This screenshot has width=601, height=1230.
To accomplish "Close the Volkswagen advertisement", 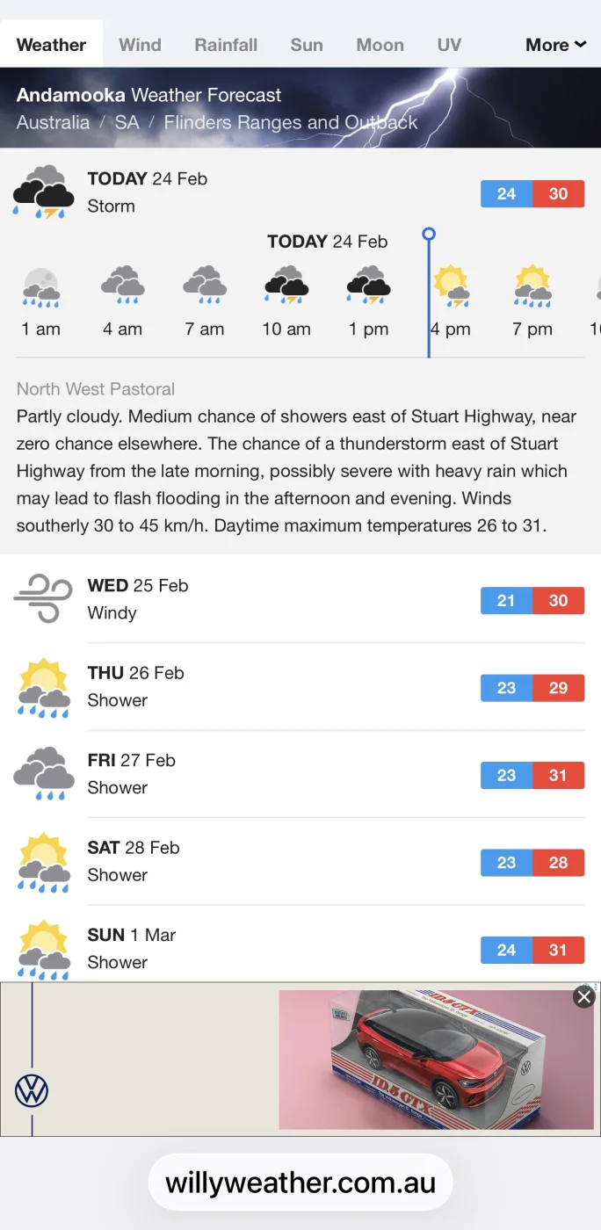I will [x=583, y=996].
